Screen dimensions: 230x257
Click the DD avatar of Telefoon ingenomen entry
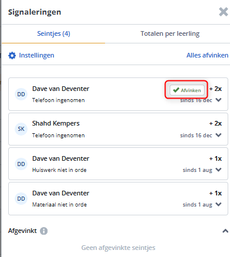click(x=21, y=94)
